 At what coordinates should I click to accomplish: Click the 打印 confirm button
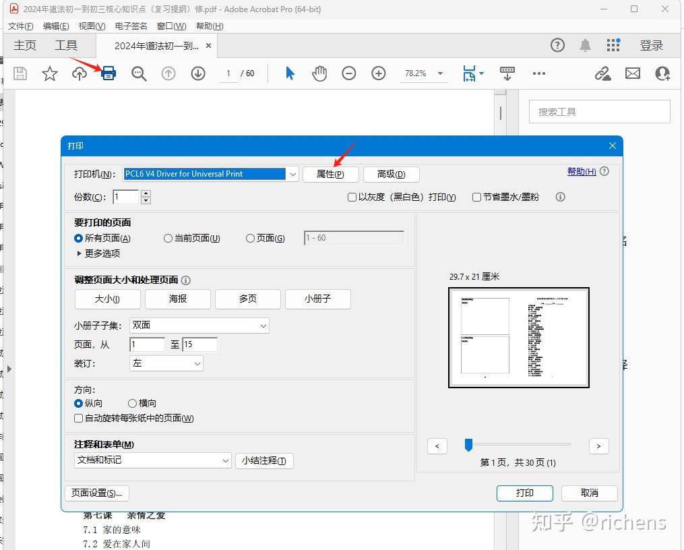pos(525,493)
